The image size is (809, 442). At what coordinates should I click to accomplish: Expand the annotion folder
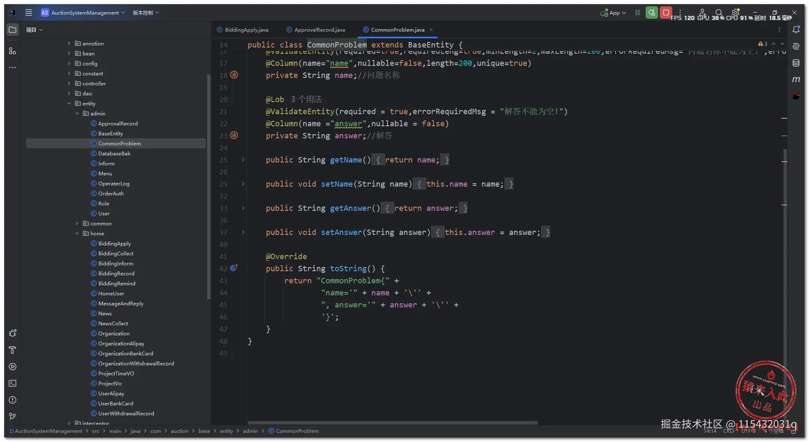[69, 43]
